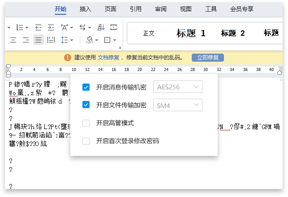The width and height of the screenshot is (288, 197).
Task: Open the paragraph settings dialog launcher
Action: click(120, 48)
